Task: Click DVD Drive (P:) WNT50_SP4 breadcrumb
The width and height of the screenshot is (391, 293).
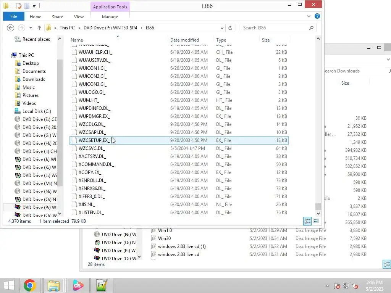Action: (x=110, y=28)
